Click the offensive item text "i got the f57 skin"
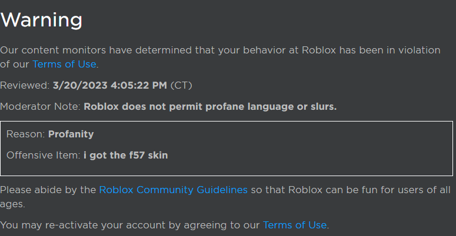The height and width of the screenshot is (236, 456). 125,155
